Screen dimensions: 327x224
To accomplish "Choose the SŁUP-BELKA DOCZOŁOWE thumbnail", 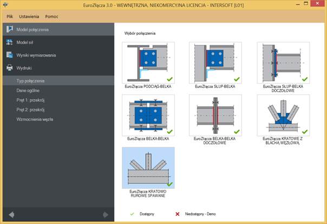I will 283,63.
